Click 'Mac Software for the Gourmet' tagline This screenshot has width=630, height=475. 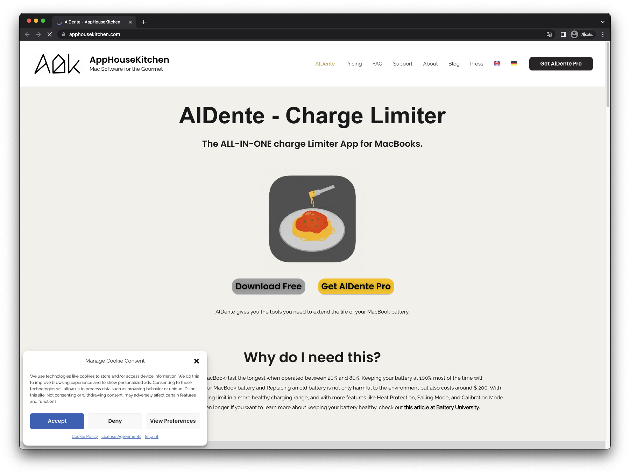126,69
